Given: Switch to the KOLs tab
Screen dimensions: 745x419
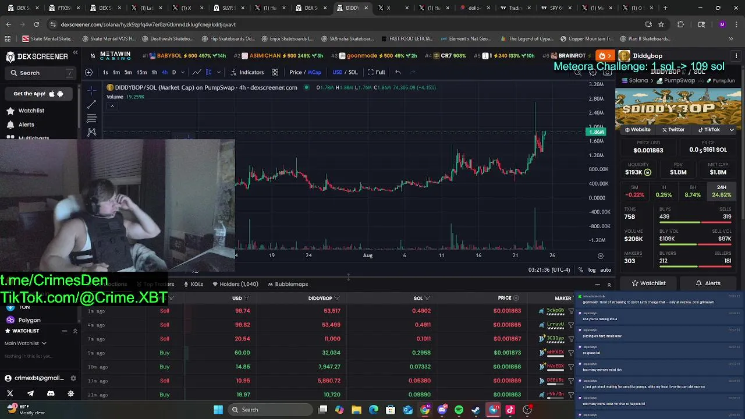Looking at the screenshot, I should (x=193, y=284).
